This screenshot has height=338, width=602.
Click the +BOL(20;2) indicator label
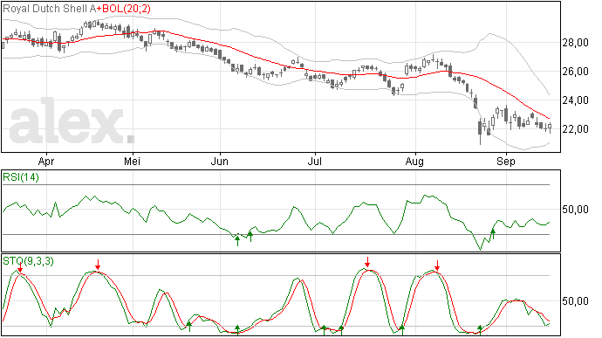[x=123, y=9]
